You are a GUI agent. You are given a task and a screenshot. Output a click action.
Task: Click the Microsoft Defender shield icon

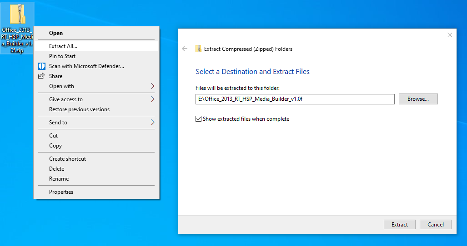(x=42, y=66)
